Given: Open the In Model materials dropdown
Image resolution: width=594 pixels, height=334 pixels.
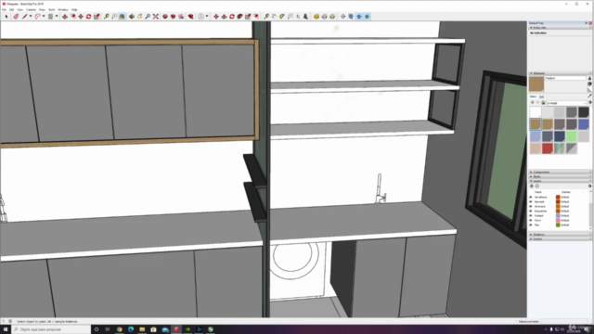Looking at the screenshot, I should (x=566, y=103).
